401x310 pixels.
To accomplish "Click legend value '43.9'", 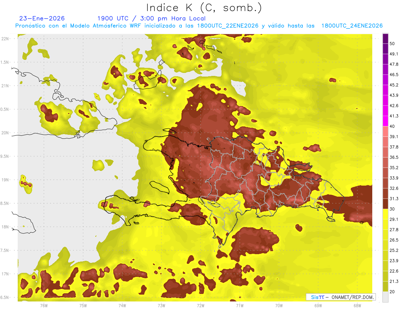I will coord(394,95).
